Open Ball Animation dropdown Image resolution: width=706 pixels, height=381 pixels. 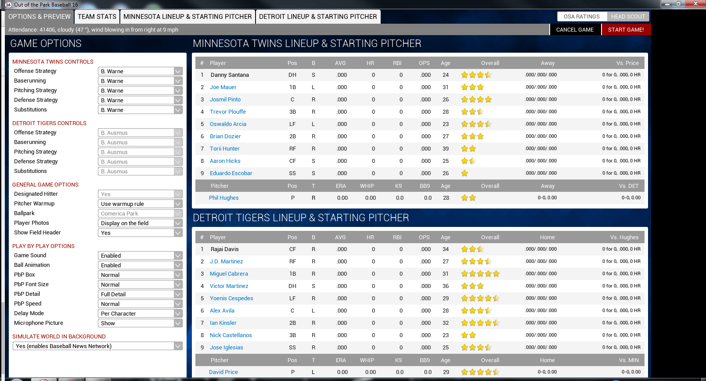coord(140,265)
